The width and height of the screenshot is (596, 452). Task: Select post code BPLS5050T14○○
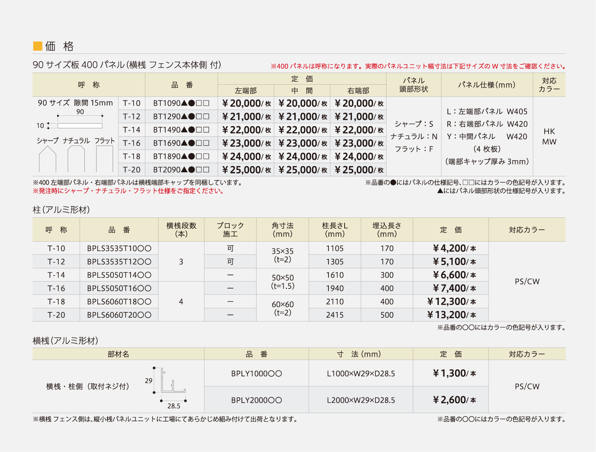[x=119, y=275]
